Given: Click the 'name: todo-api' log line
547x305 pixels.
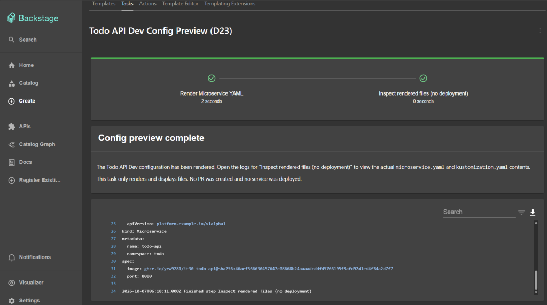Looking at the screenshot, I should click(x=144, y=246).
